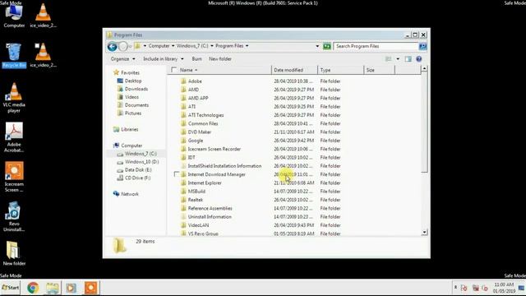Open the New folder desktop icon
526x296 pixels.
tap(14, 253)
